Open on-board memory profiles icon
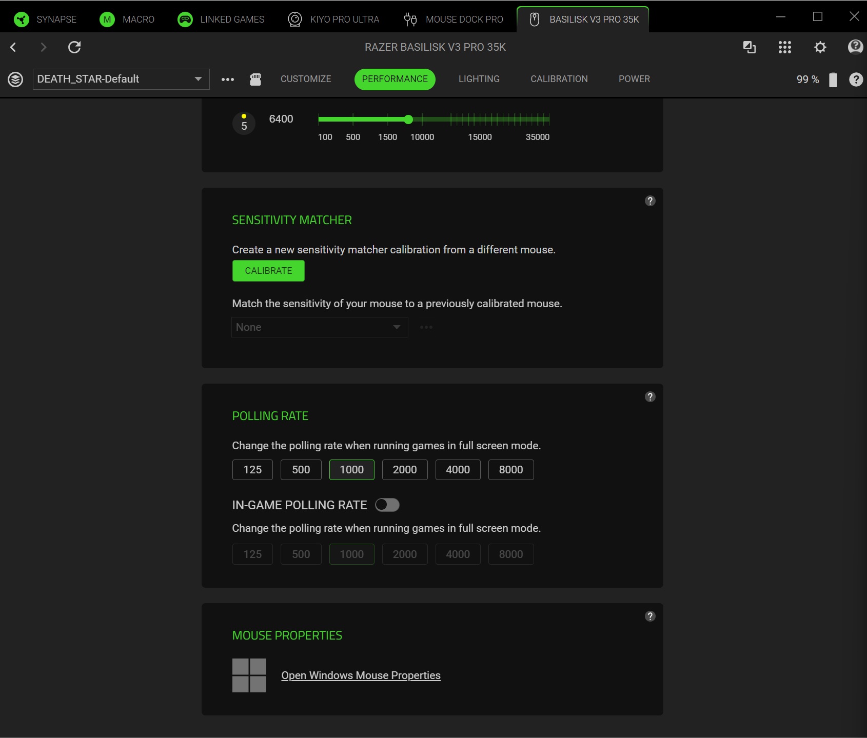867x738 pixels. (255, 79)
